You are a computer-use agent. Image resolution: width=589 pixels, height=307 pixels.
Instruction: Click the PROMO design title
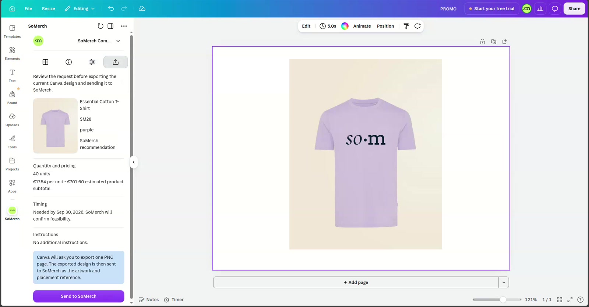pyautogui.click(x=448, y=9)
